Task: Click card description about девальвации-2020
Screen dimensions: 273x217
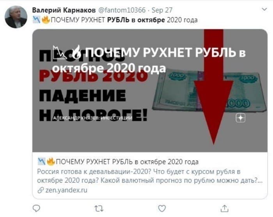Action: click(x=150, y=176)
